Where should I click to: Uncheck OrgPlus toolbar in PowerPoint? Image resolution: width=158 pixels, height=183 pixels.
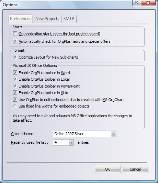click(x=15, y=86)
